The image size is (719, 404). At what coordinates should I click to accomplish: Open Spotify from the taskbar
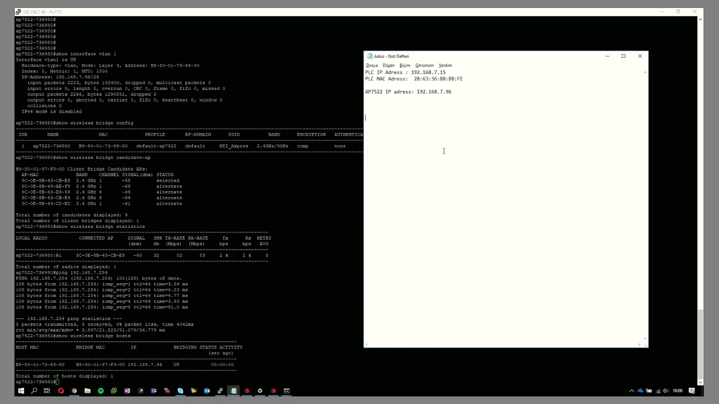[101, 391]
